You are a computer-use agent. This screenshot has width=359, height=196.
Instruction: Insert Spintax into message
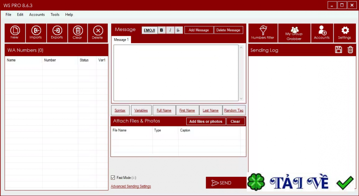120,110
